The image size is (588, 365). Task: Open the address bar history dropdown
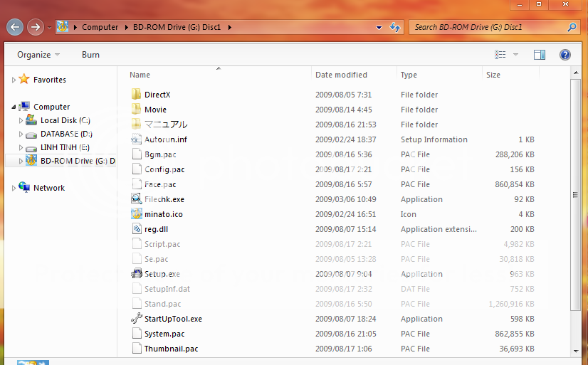tap(379, 28)
